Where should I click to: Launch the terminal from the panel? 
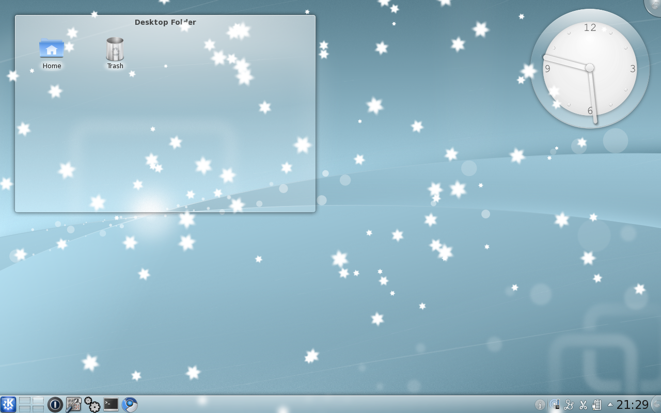tap(111, 404)
